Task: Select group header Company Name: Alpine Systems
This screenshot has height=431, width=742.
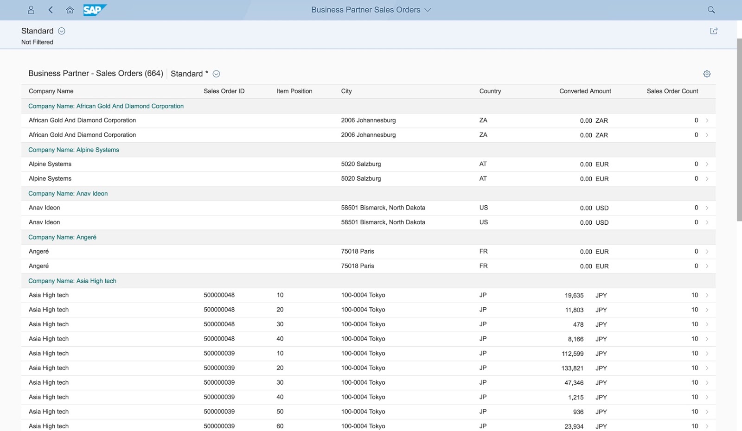Action: (73, 150)
